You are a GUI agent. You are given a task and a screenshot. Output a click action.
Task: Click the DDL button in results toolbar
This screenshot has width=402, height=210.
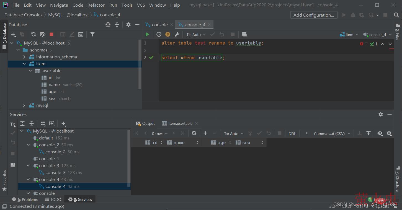point(292,134)
